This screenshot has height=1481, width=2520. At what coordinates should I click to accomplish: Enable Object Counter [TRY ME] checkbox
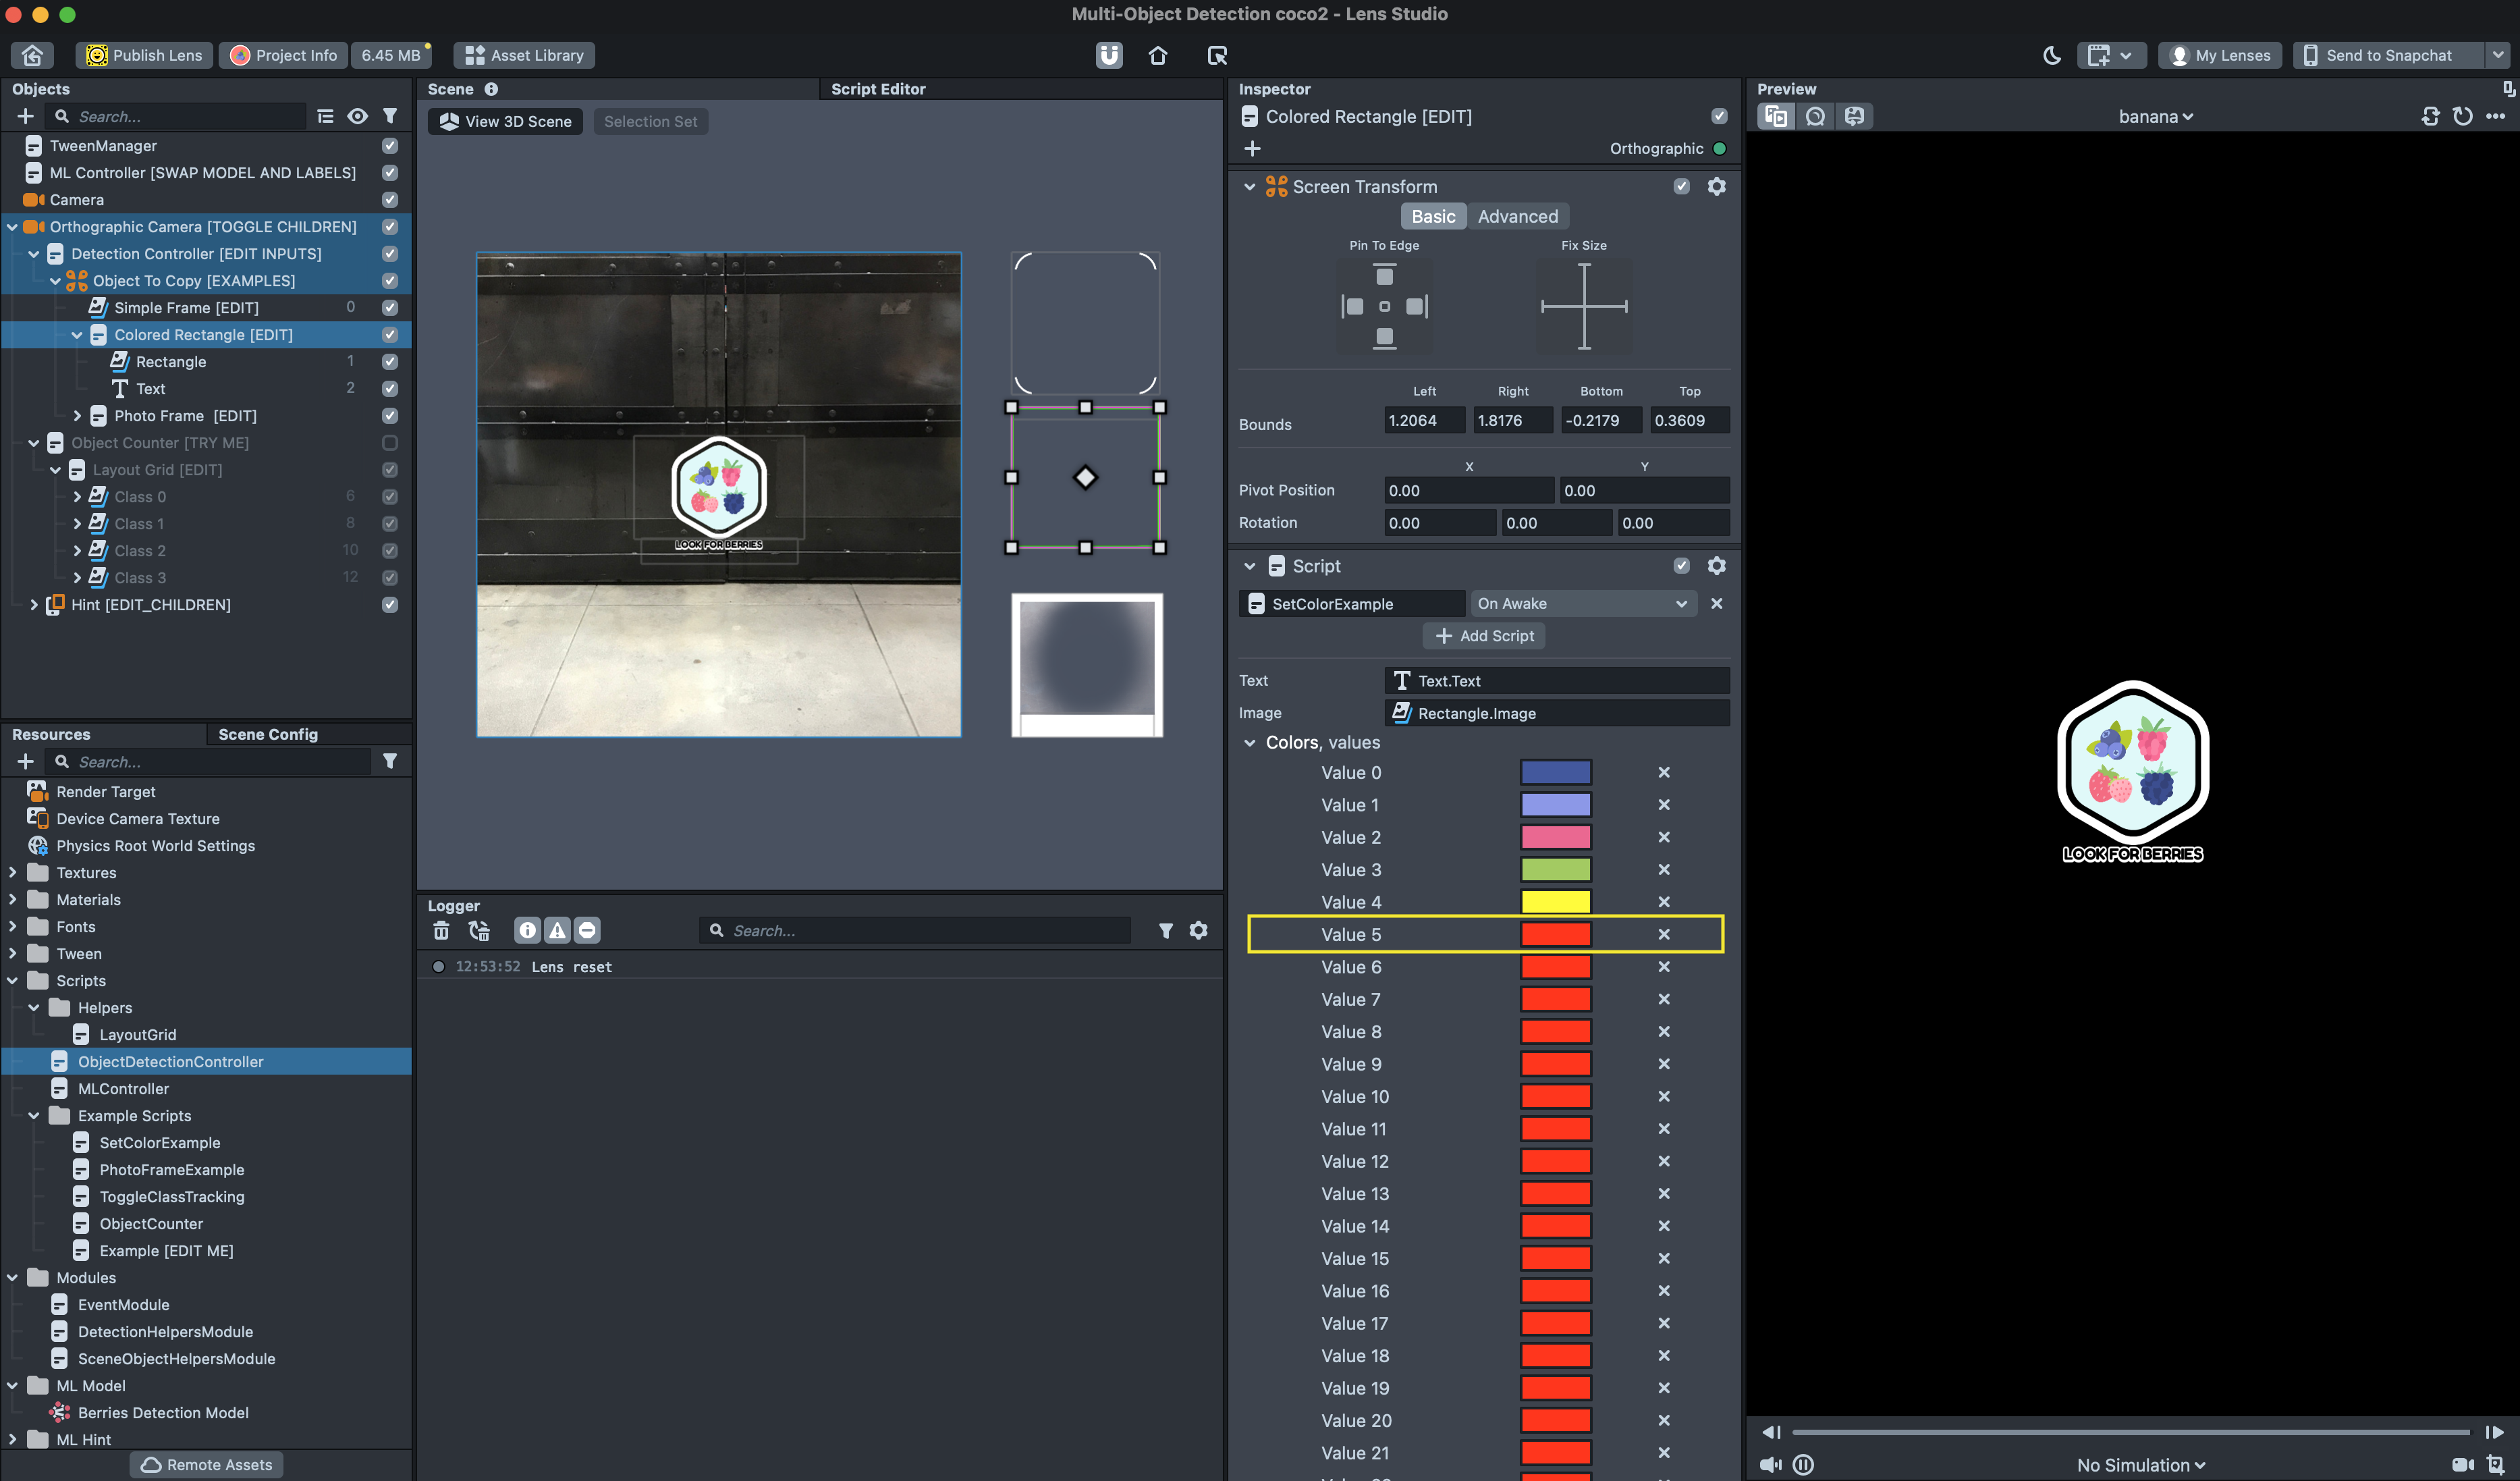(x=390, y=442)
